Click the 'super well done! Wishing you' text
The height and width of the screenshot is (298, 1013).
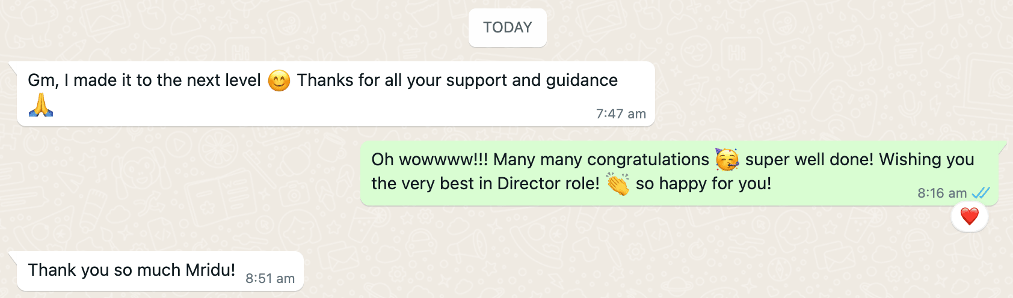[860, 160]
